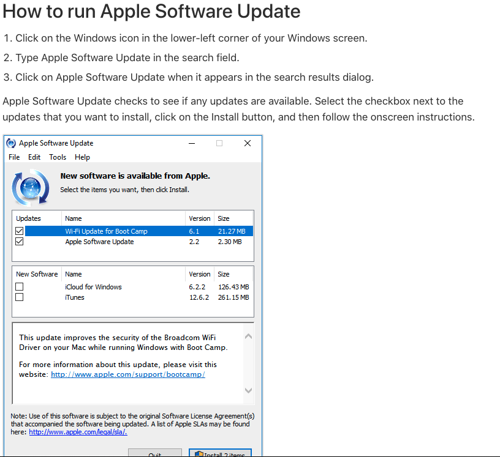Click version 6.2.2 of iCloud
This screenshot has height=457, width=500.
pos(197,287)
